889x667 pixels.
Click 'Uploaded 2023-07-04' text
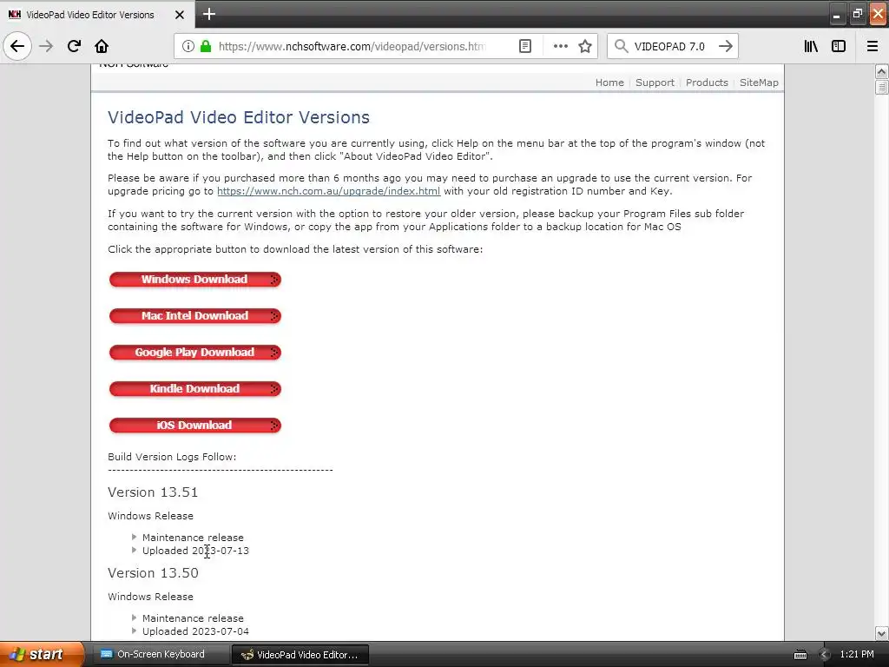(x=195, y=631)
